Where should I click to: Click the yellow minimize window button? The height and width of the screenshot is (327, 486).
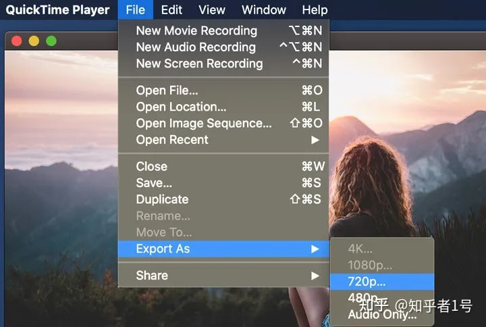point(34,41)
